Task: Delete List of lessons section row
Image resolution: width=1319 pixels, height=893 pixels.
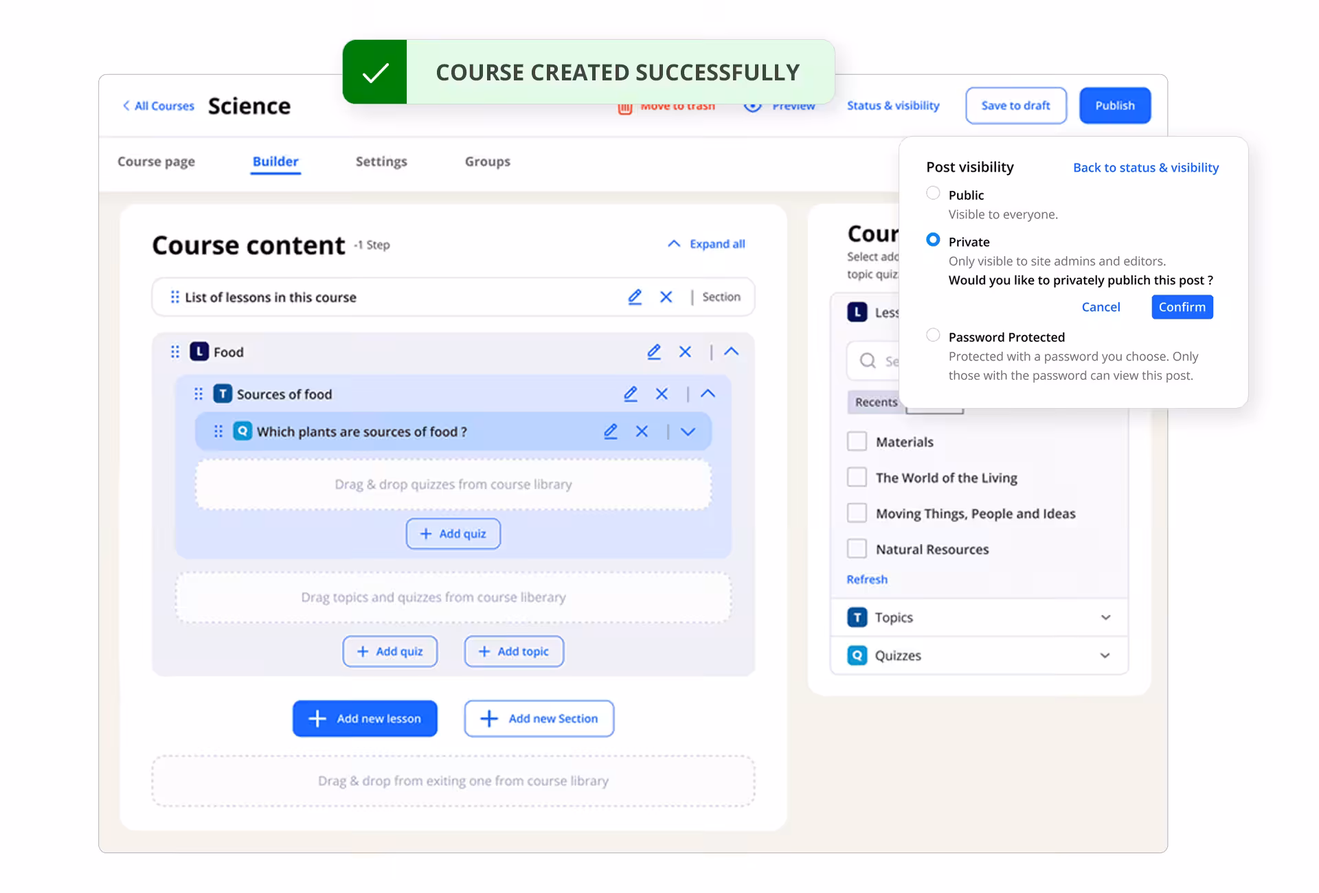Action: (x=666, y=297)
